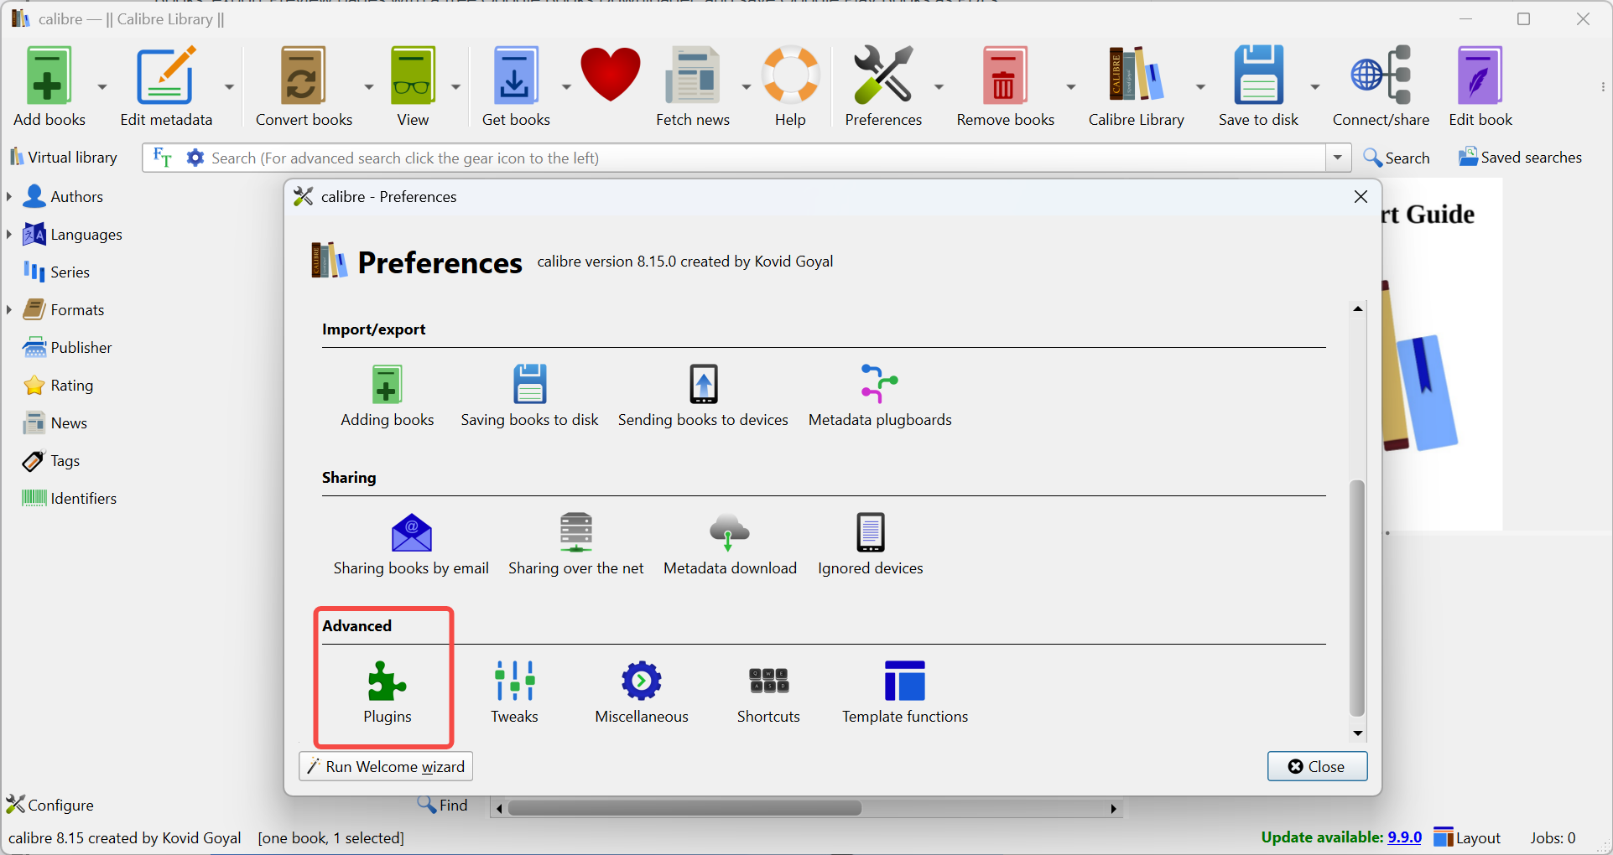Click Jobs: 0 indicator
Screen dimensions: 1613x855
click(1553, 837)
